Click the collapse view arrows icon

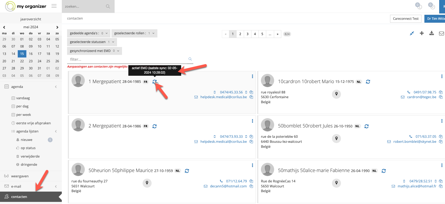click(x=412, y=34)
